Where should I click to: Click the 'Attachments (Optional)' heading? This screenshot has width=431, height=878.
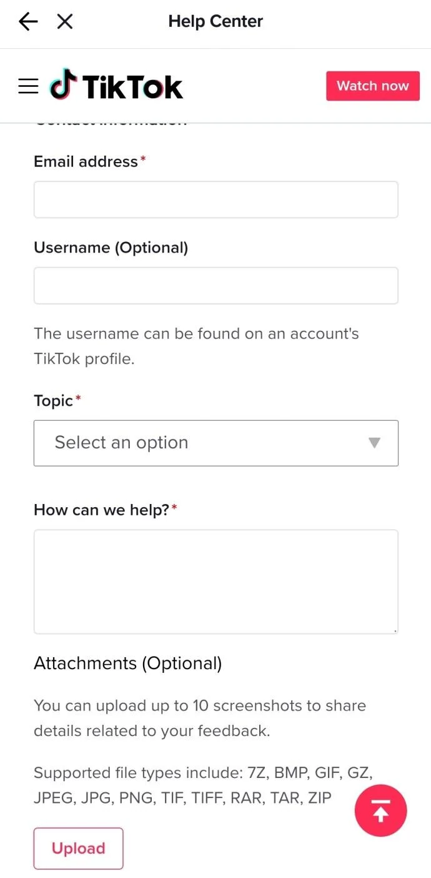pos(127,663)
